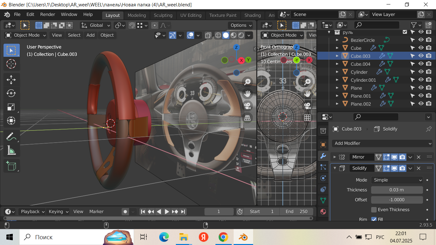
Task: Select the Scale tool in the left toolbar
Action: click(11, 107)
